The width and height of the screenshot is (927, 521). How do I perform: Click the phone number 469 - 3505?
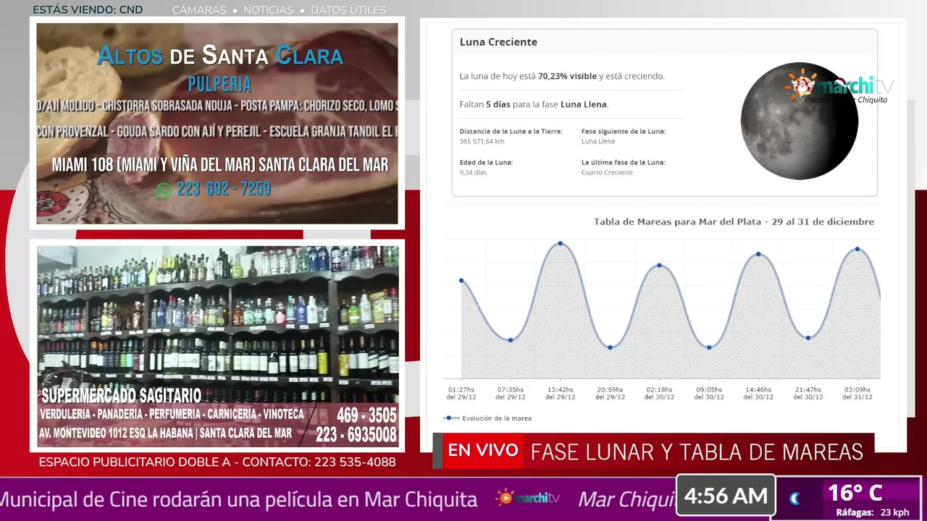(x=366, y=415)
